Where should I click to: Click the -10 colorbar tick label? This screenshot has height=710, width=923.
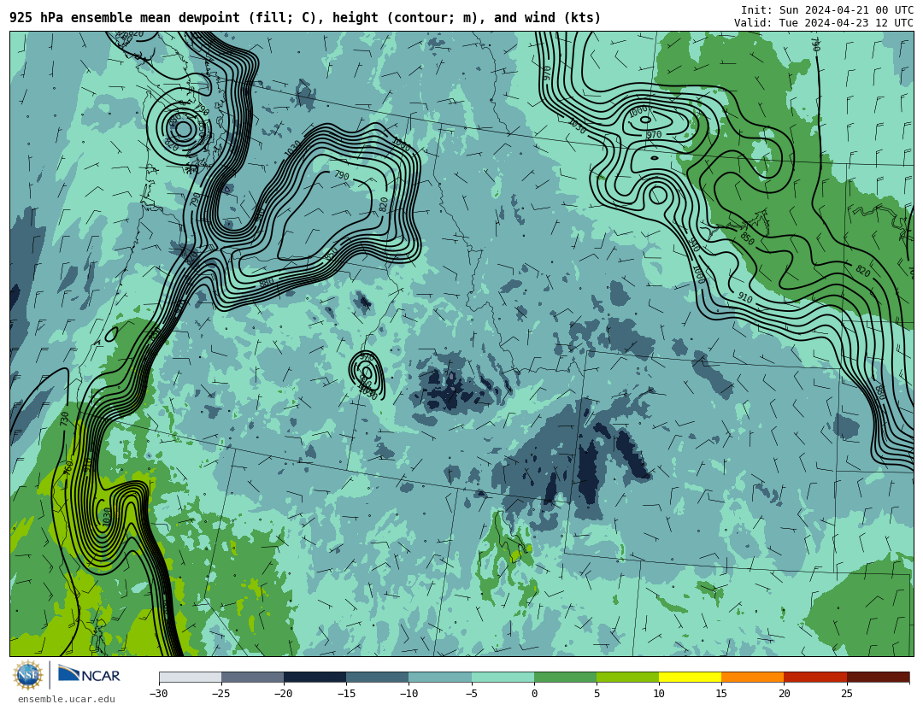(x=408, y=694)
